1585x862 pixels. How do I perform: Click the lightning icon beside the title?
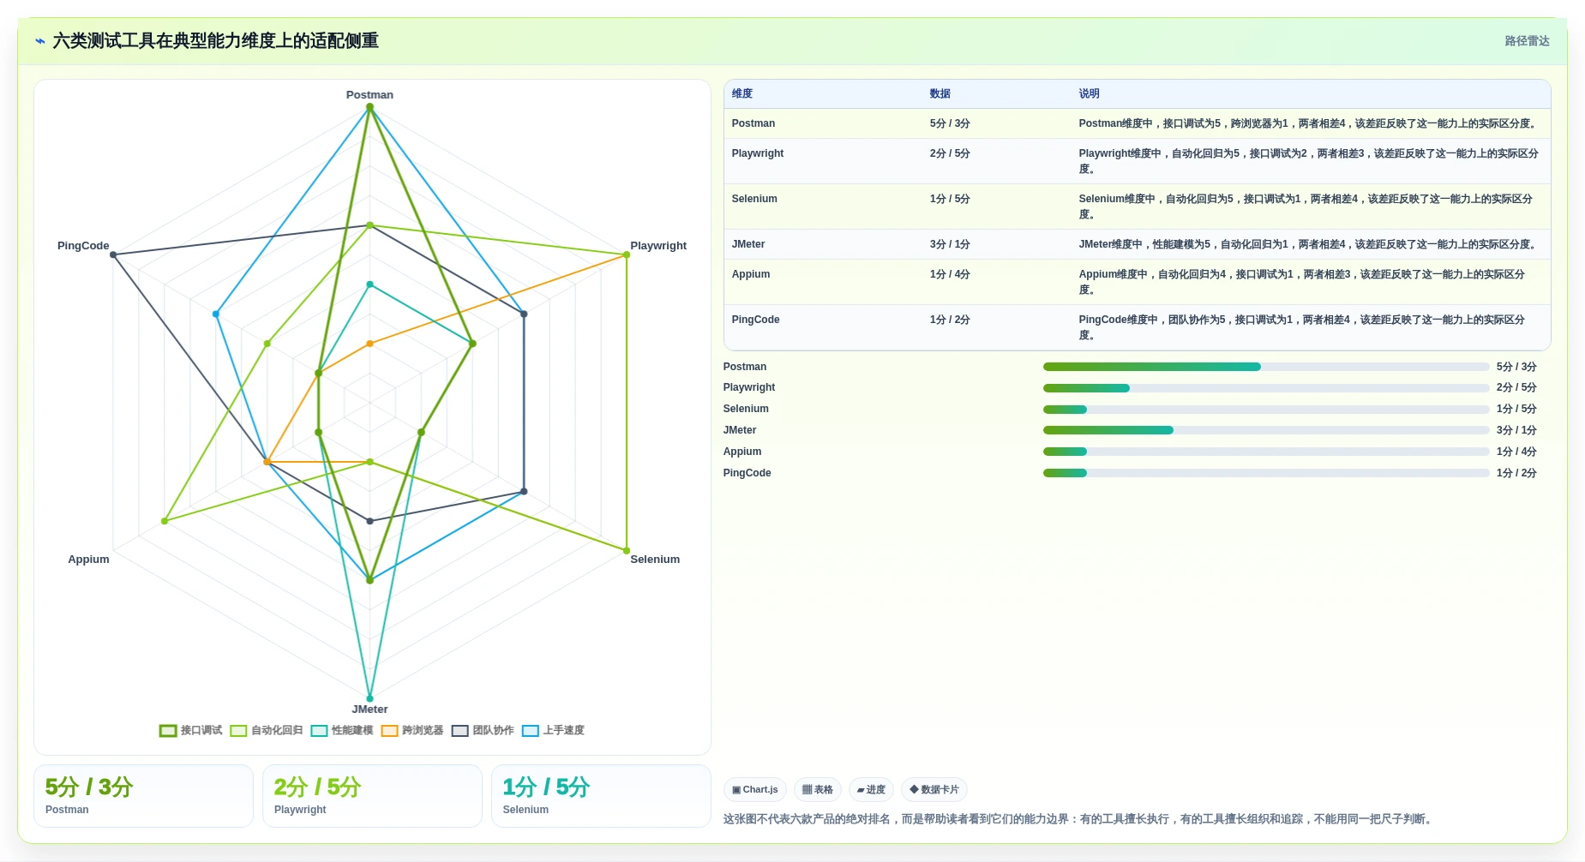40,41
